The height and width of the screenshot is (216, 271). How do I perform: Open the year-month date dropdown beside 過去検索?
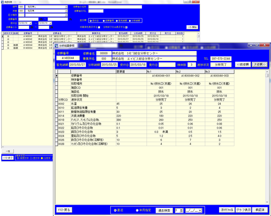click(200, 211)
